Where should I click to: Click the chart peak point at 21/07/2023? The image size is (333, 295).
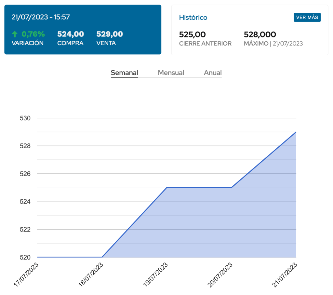point(296,132)
